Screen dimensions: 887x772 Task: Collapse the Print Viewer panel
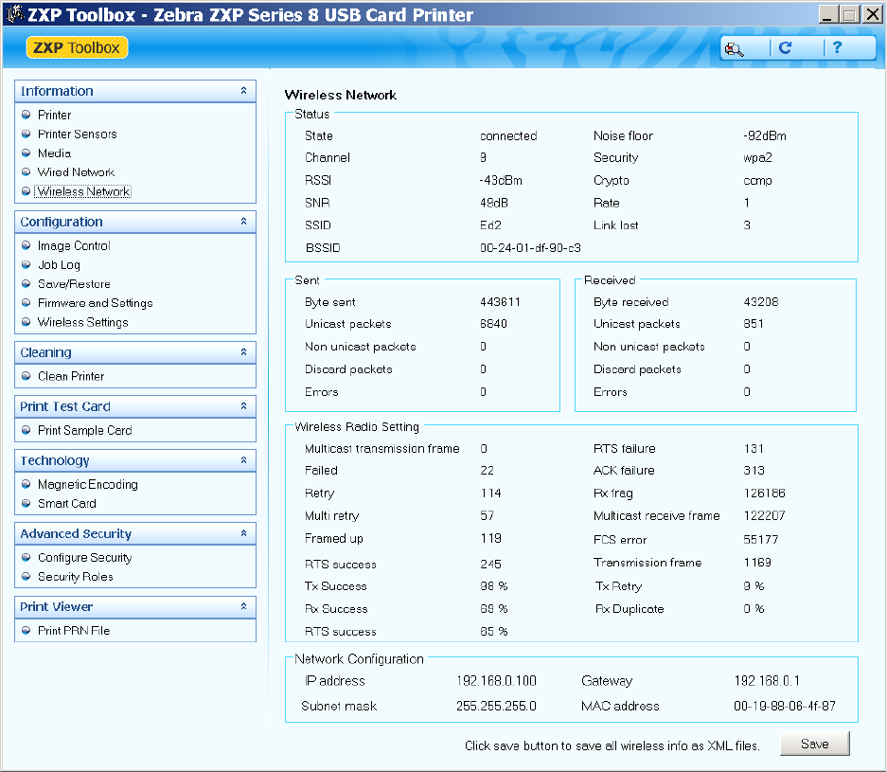244,606
